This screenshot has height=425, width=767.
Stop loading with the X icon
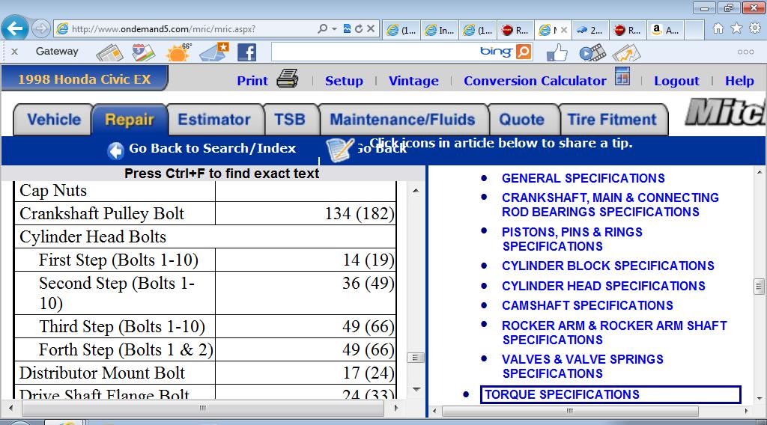click(371, 29)
